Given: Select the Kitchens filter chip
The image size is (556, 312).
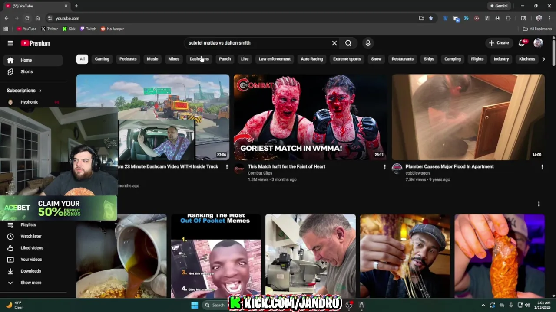Looking at the screenshot, I should point(527,59).
